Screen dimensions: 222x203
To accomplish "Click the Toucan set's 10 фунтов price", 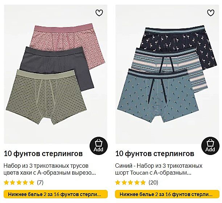I will [x=155, y=154].
